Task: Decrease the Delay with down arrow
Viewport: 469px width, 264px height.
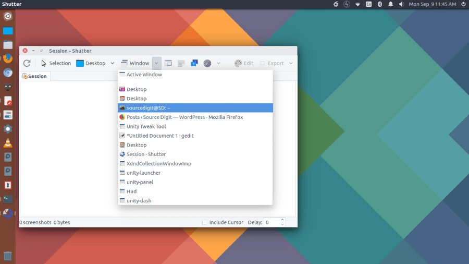Action: (282, 224)
